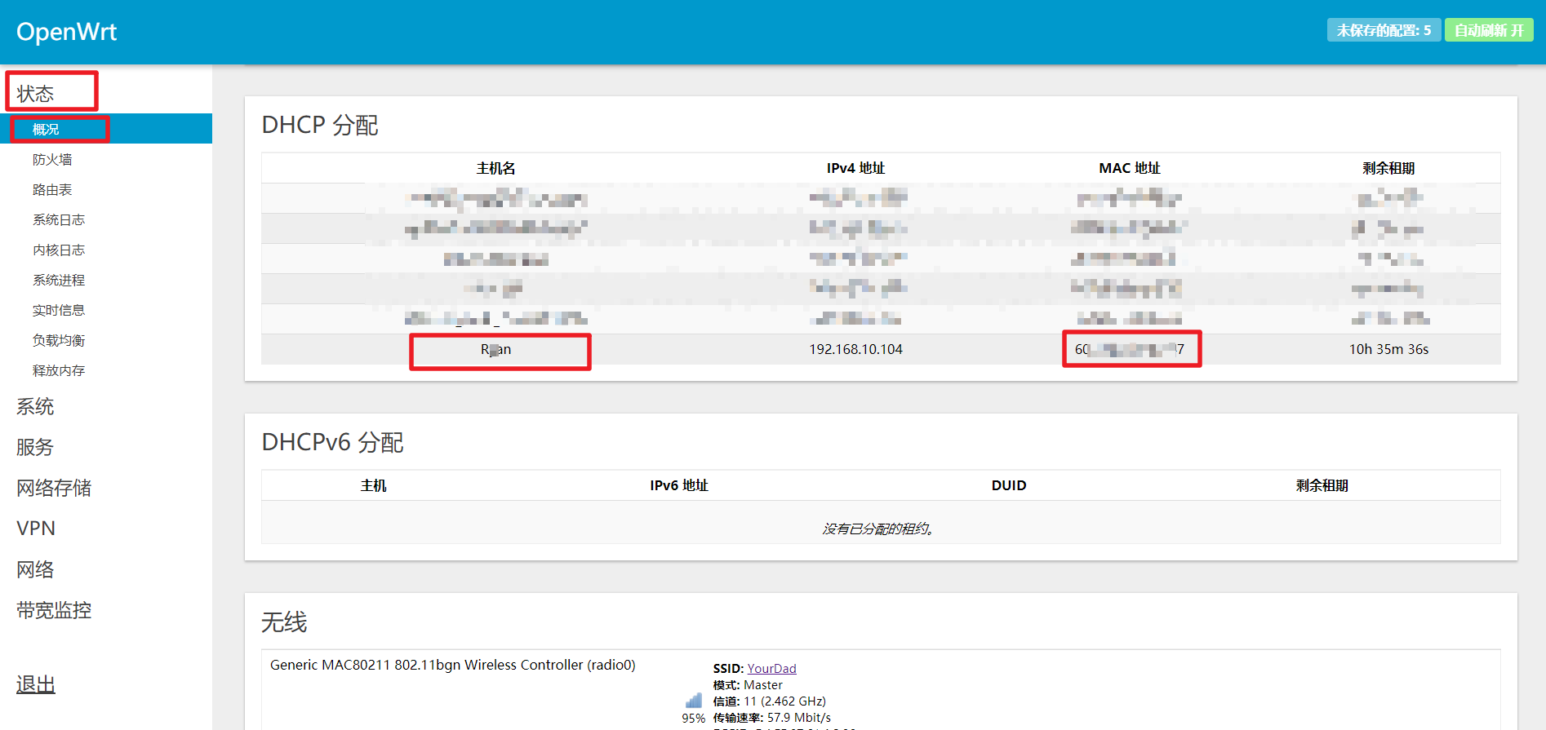Open 负载均衡 load balancing page
This screenshot has height=730, width=1546.
59,341
